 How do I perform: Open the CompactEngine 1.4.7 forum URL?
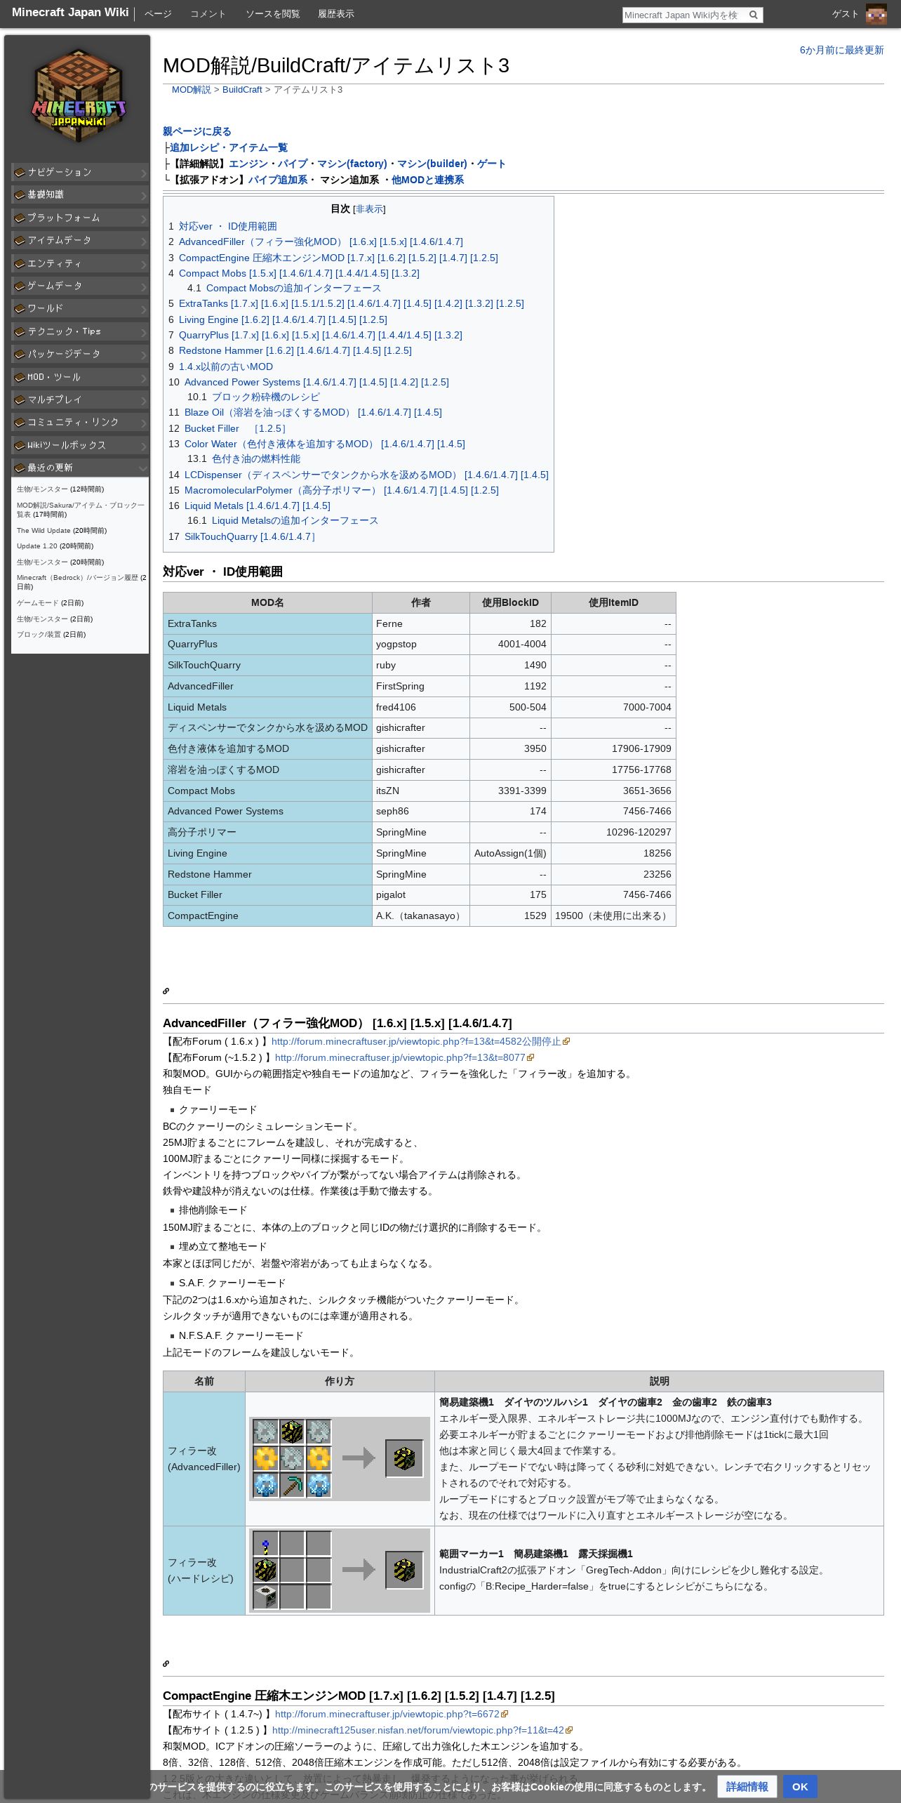[x=387, y=1714]
